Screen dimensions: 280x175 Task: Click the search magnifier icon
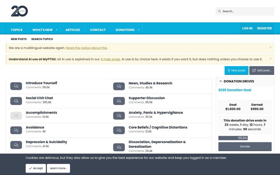[x=219, y=11]
